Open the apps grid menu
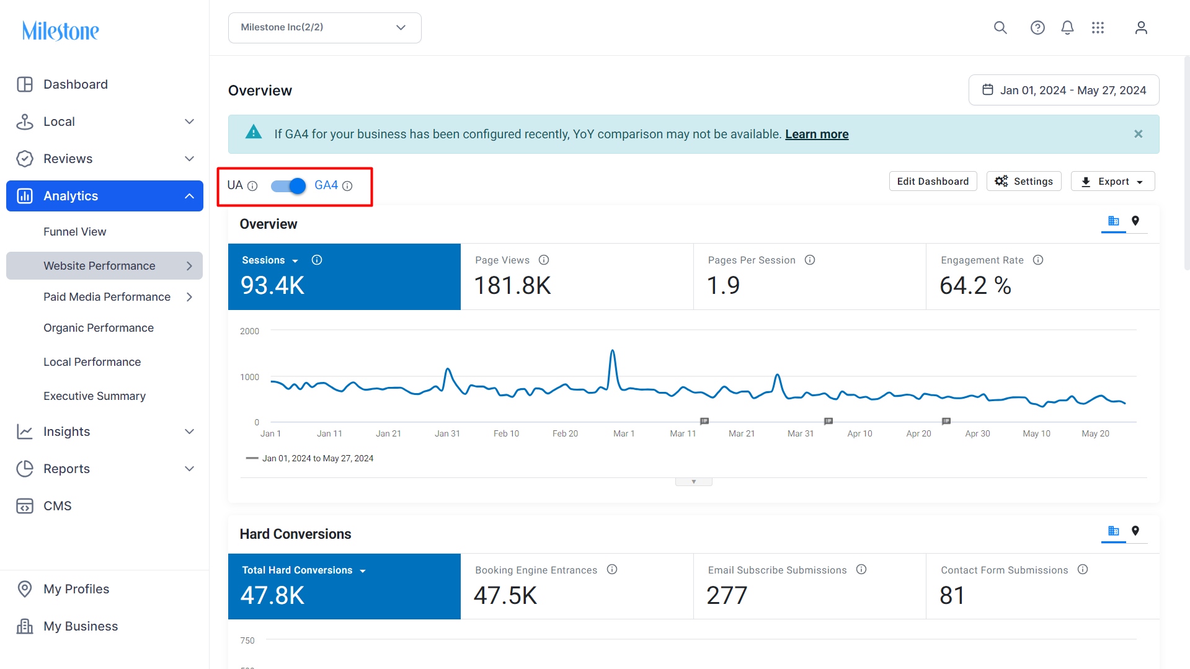1190x669 pixels. [x=1098, y=28]
